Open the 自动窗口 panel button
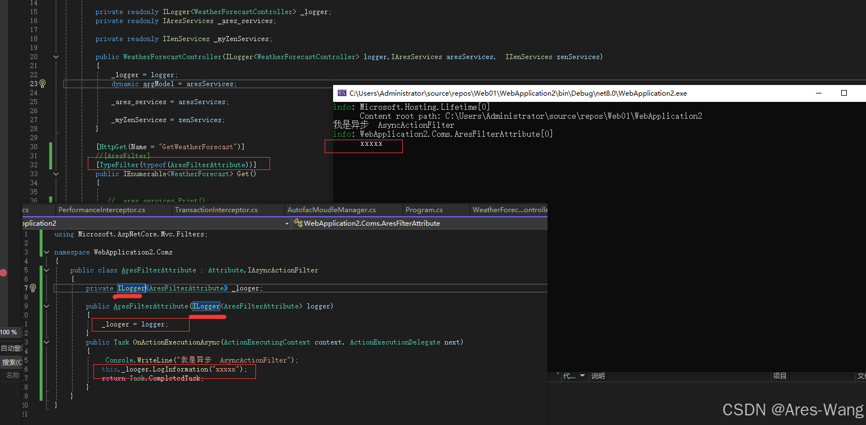Screen dimensions: 866x425 10,348
